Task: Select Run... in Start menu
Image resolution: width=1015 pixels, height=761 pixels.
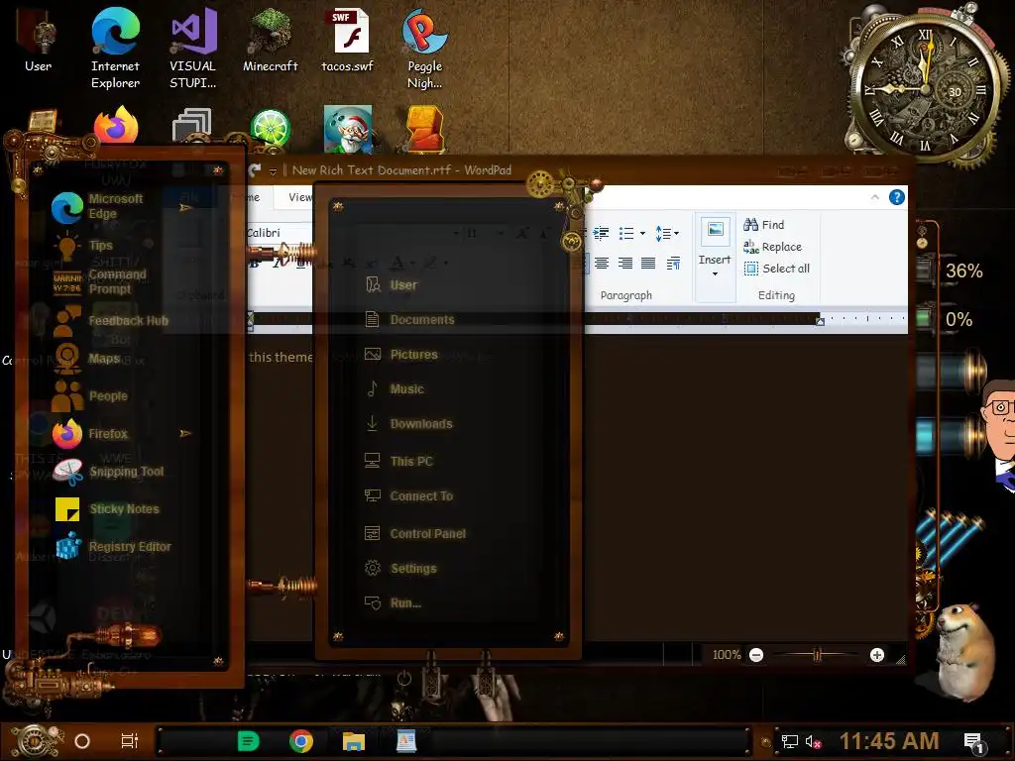Action: (x=393, y=603)
